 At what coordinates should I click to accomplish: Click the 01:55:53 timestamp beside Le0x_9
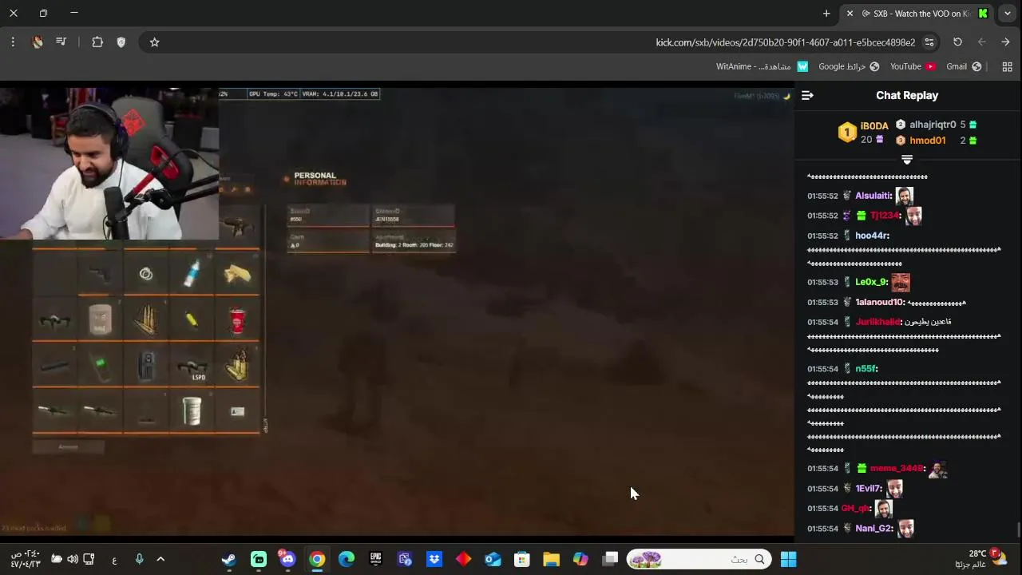[x=822, y=282]
